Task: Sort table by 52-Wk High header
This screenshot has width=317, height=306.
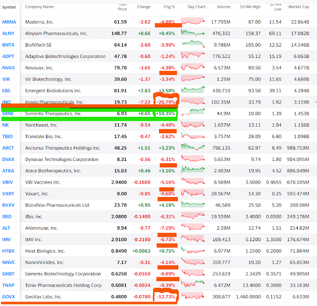Action: pyautogui.click(x=250, y=6)
